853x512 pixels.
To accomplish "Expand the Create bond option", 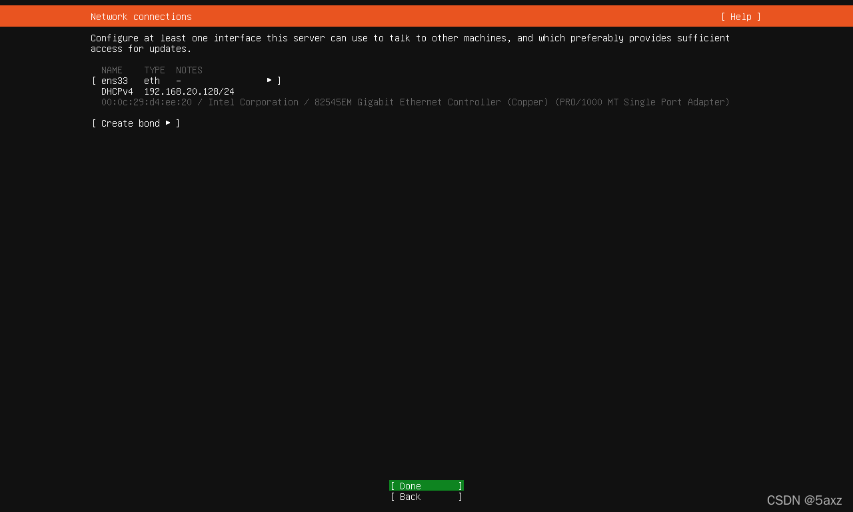I will (136, 123).
